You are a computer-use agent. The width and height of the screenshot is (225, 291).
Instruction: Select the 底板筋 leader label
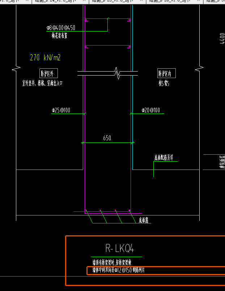point(144,220)
